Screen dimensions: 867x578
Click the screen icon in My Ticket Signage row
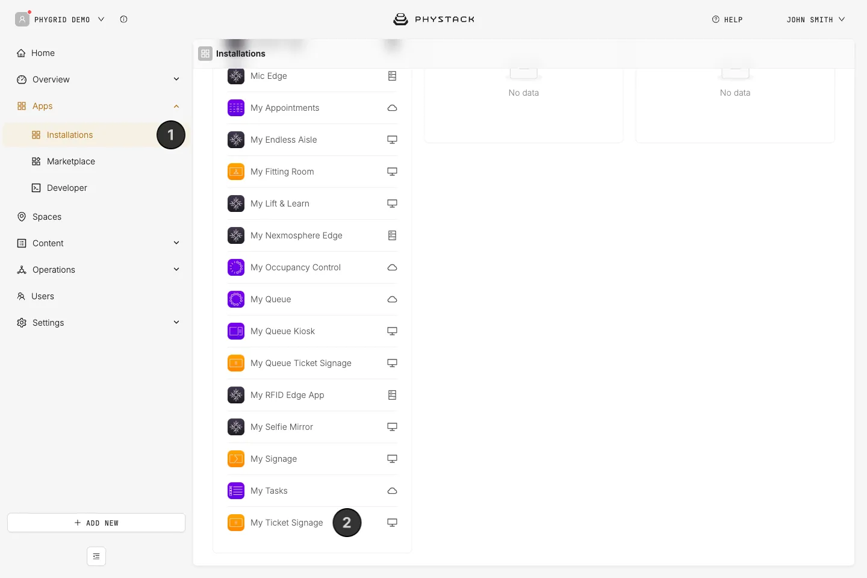(392, 523)
